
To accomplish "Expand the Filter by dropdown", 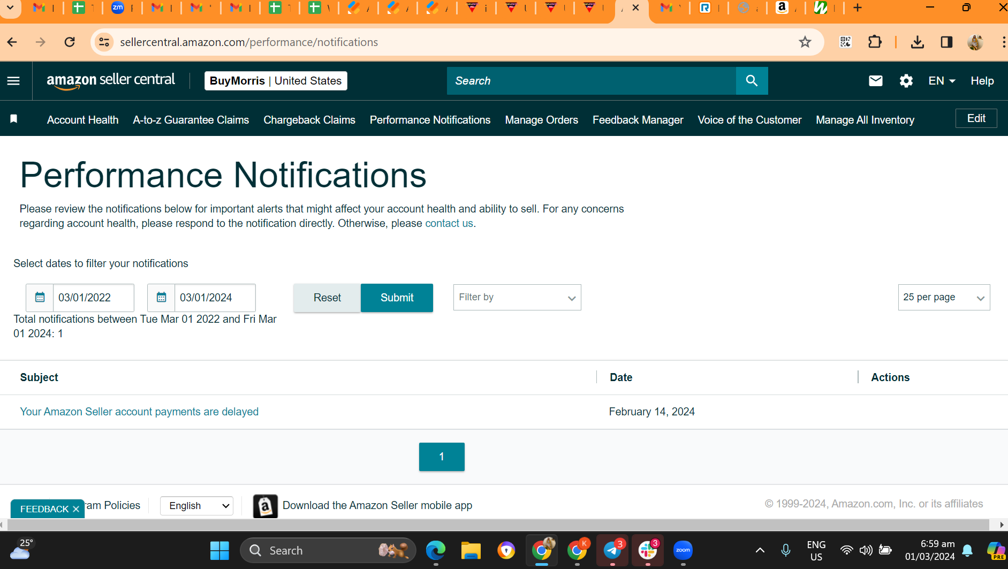I will click(x=517, y=298).
